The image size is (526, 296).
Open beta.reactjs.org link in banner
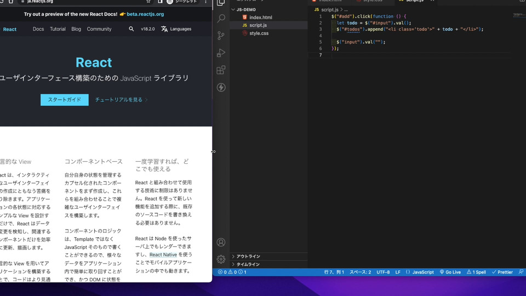click(145, 14)
